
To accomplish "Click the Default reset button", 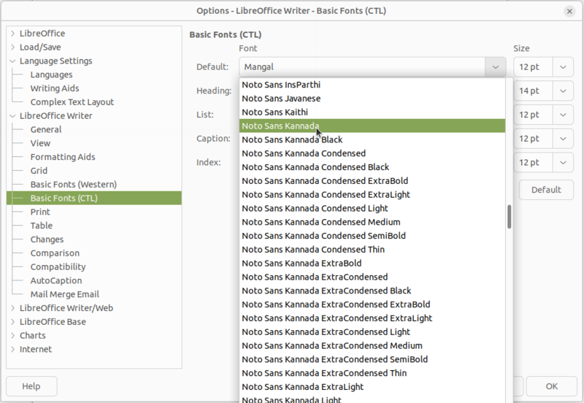I will [x=546, y=190].
